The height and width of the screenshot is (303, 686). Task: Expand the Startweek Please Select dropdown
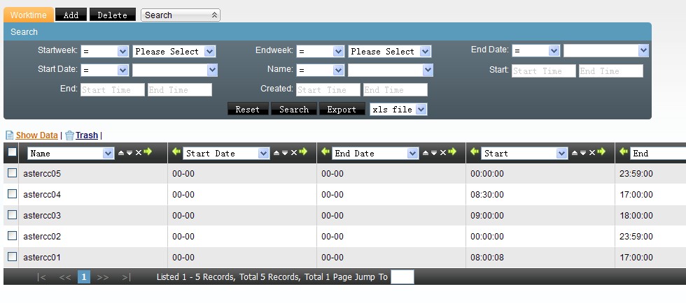pos(174,52)
